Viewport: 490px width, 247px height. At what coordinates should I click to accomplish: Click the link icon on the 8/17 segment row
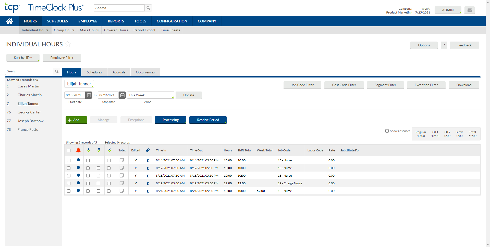148,168
